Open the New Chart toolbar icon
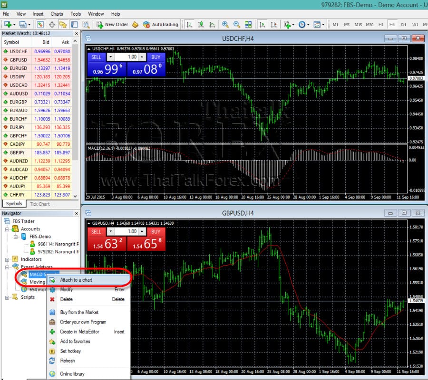The width and height of the screenshot is (428, 380). pyautogui.click(x=8, y=25)
